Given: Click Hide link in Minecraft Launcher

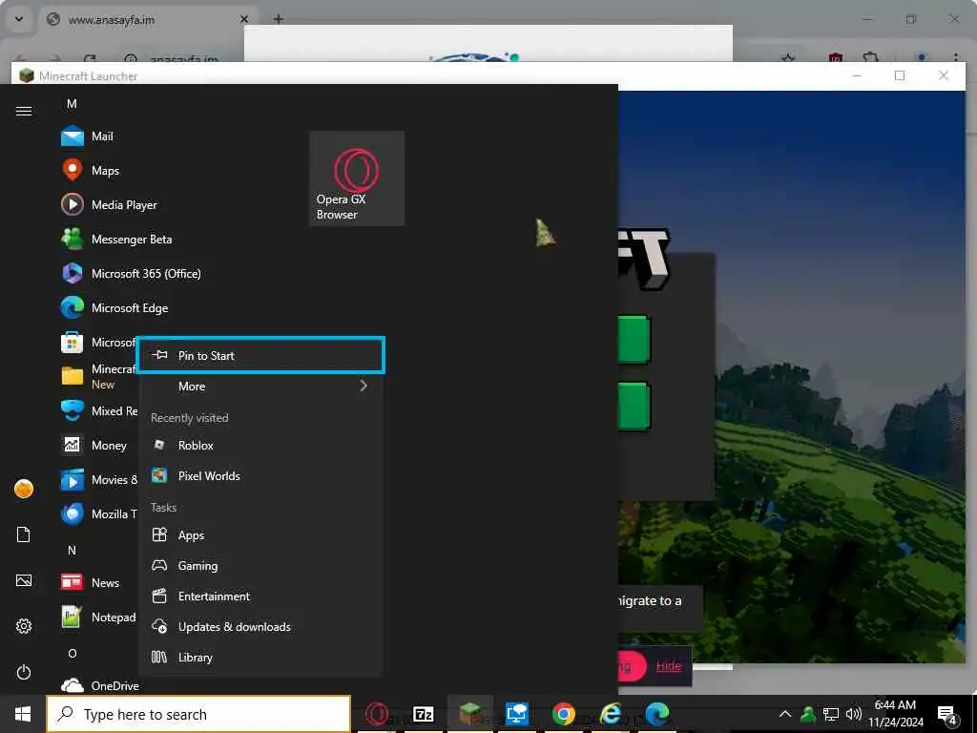Looking at the screenshot, I should pyautogui.click(x=669, y=665).
